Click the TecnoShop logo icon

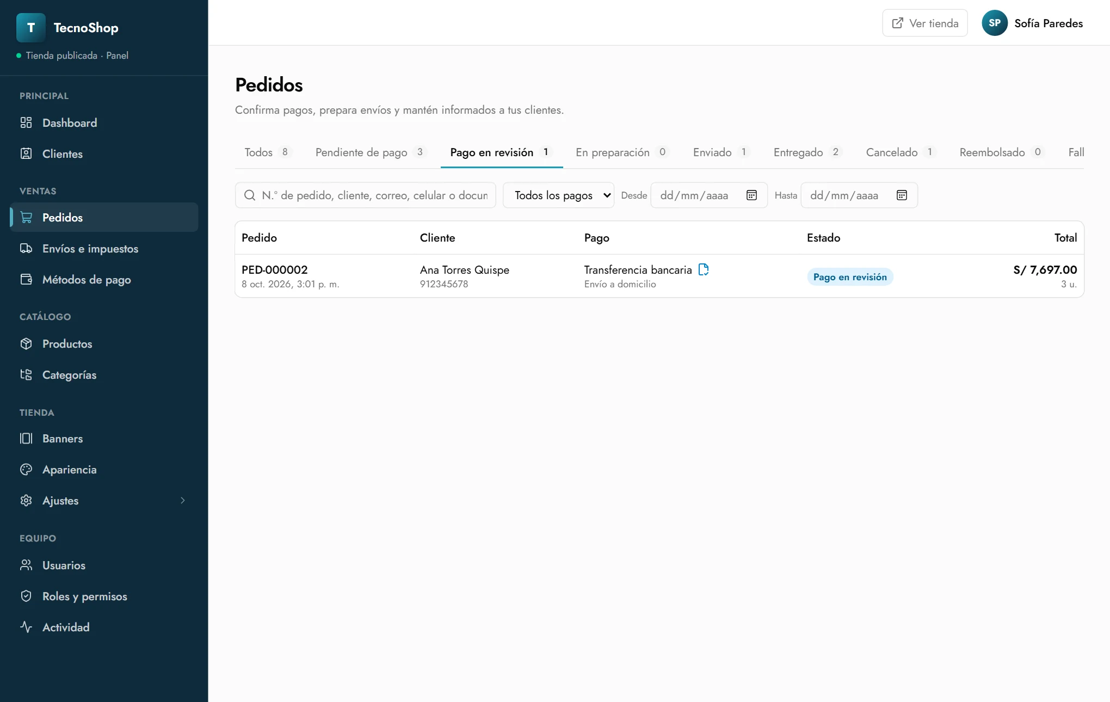click(x=31, y=28)
